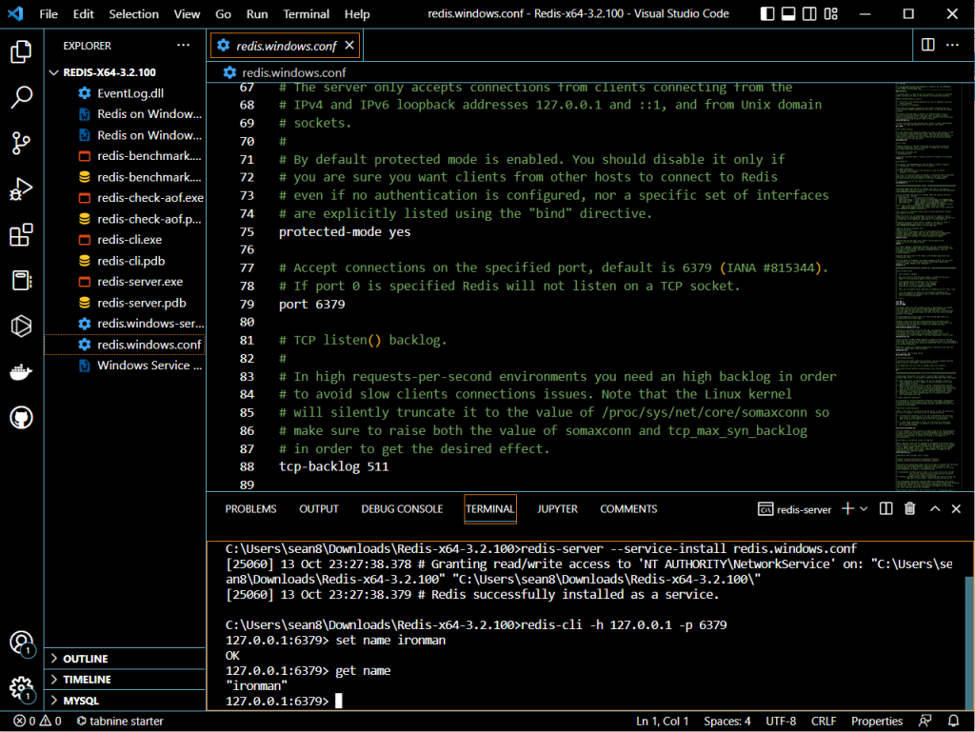This screenshot has width=975, height=732.
Task: Open the hexagon play icon in activity bar
Action: tap(21, 326)
